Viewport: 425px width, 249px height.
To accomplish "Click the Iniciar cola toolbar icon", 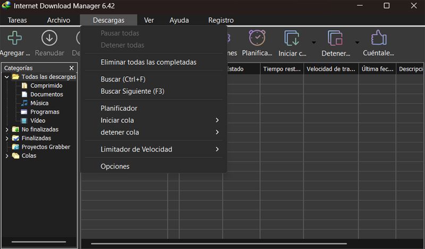I will [x=292, y=38].
